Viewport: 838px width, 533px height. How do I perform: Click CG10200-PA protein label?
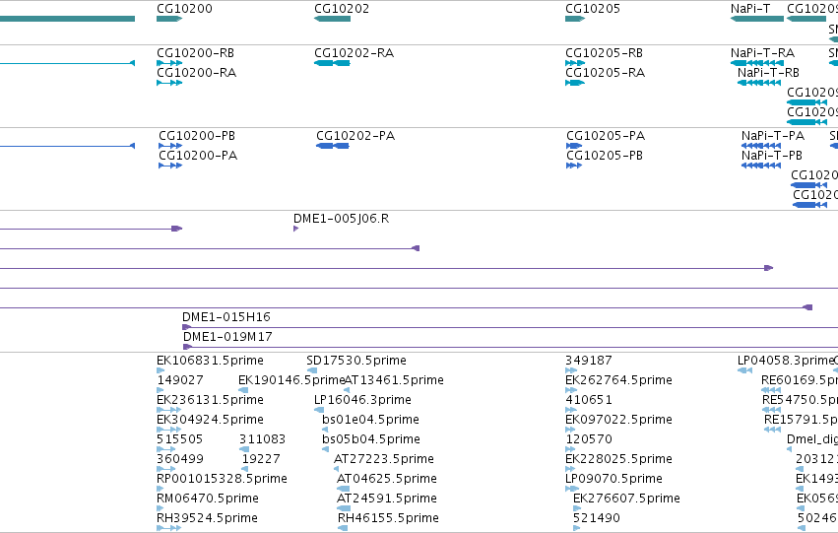pos(198,156)
